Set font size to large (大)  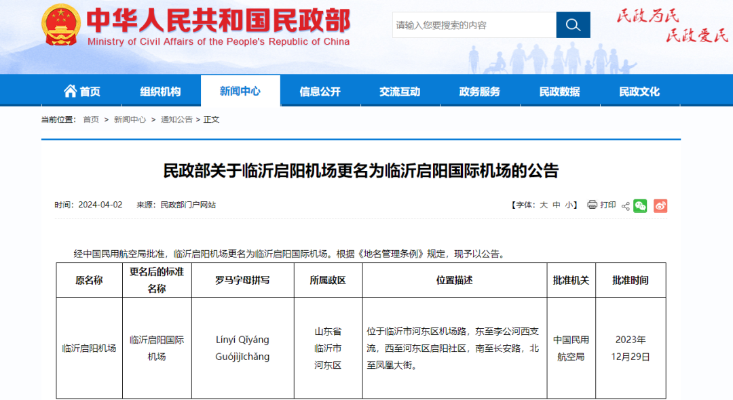544,205
